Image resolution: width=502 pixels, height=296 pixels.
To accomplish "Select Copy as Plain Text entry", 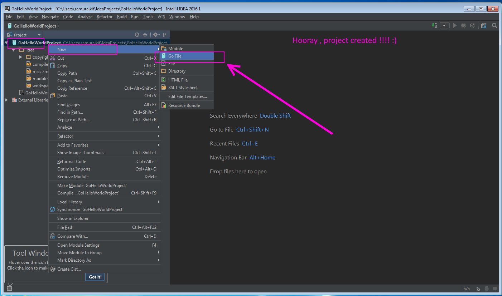I will point(105,81).
